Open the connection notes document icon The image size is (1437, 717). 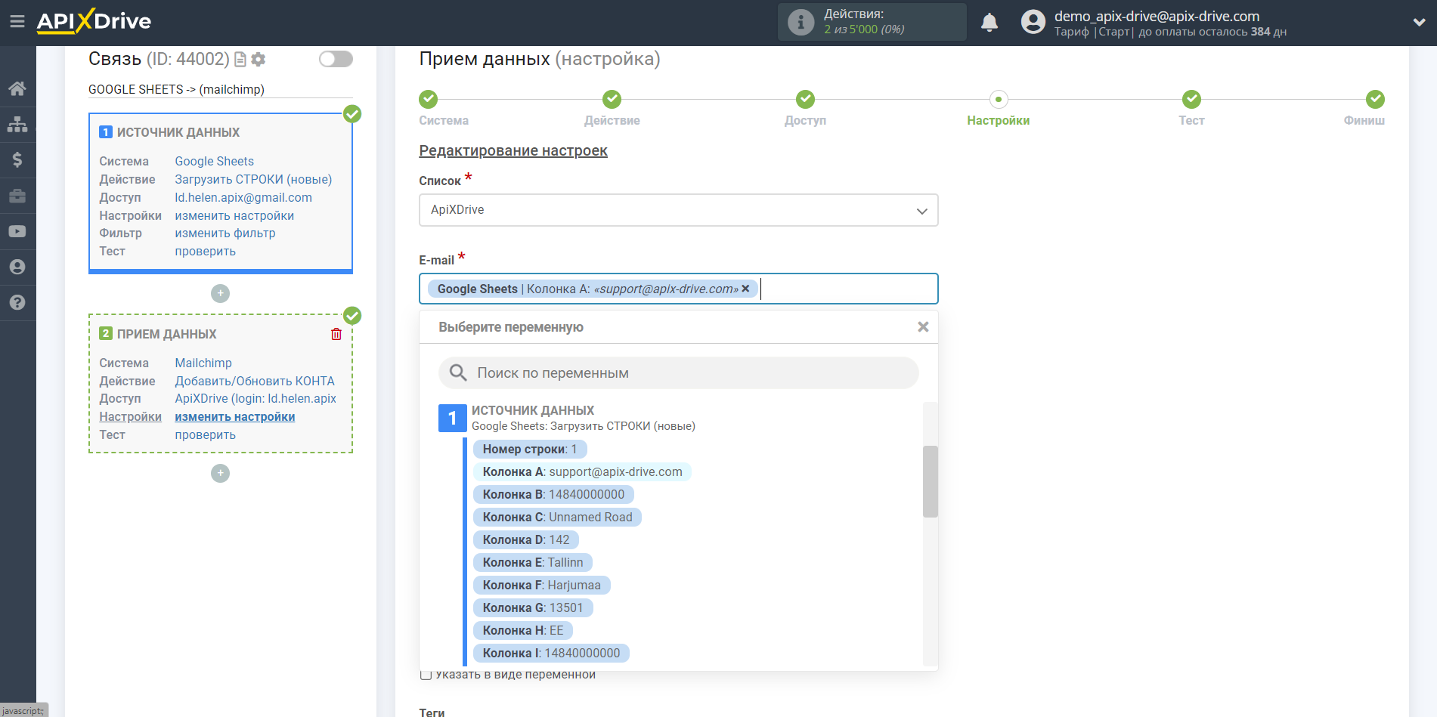coord(240,59)
